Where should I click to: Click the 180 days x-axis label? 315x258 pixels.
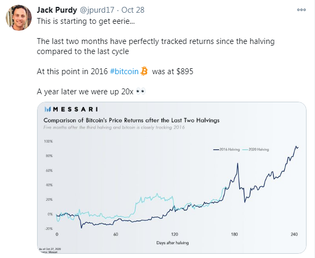pos(234,234)
